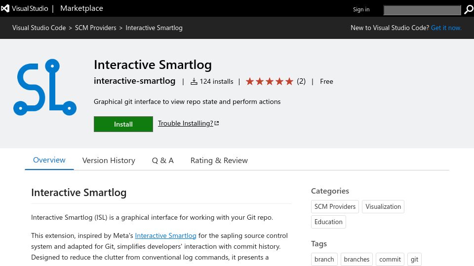Click the five-star rating
Viewport: 474px width, 266px height.
(x=270, y=81)
